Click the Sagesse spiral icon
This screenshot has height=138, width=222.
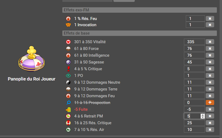pos(68,62)
